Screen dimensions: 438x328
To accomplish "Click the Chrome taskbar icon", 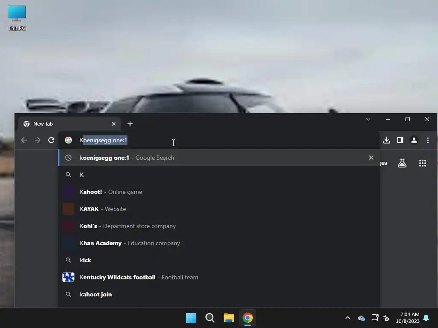I will [x=248, y=318].
